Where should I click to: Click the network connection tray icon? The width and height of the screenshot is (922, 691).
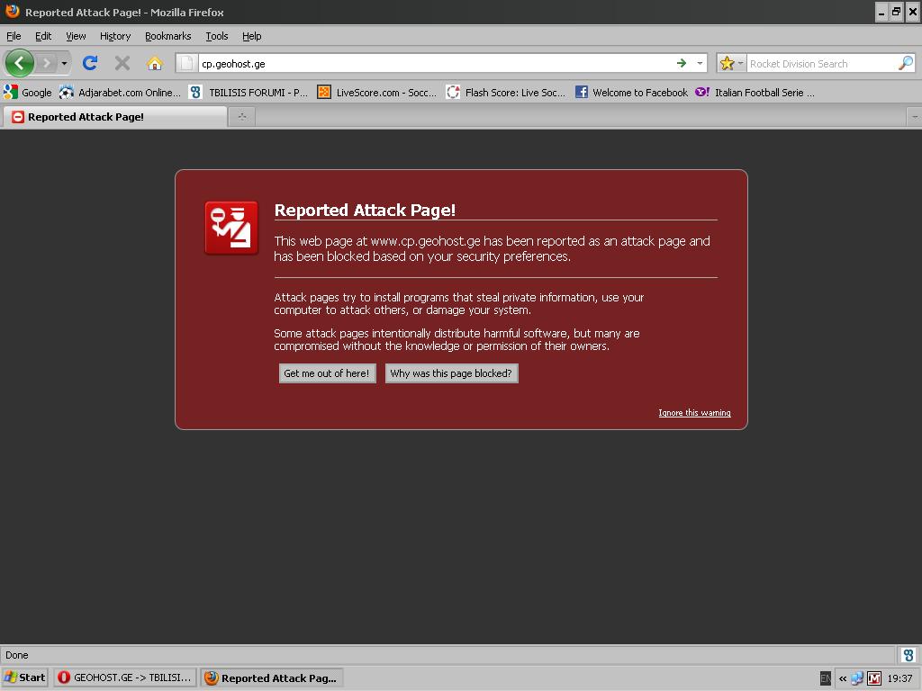pos(857,678)
